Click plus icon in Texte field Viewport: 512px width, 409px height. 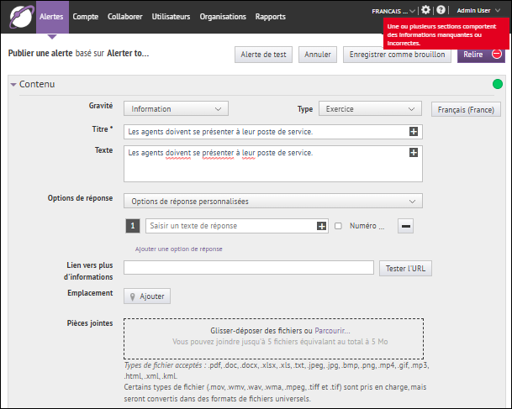(x=414, y=152)
